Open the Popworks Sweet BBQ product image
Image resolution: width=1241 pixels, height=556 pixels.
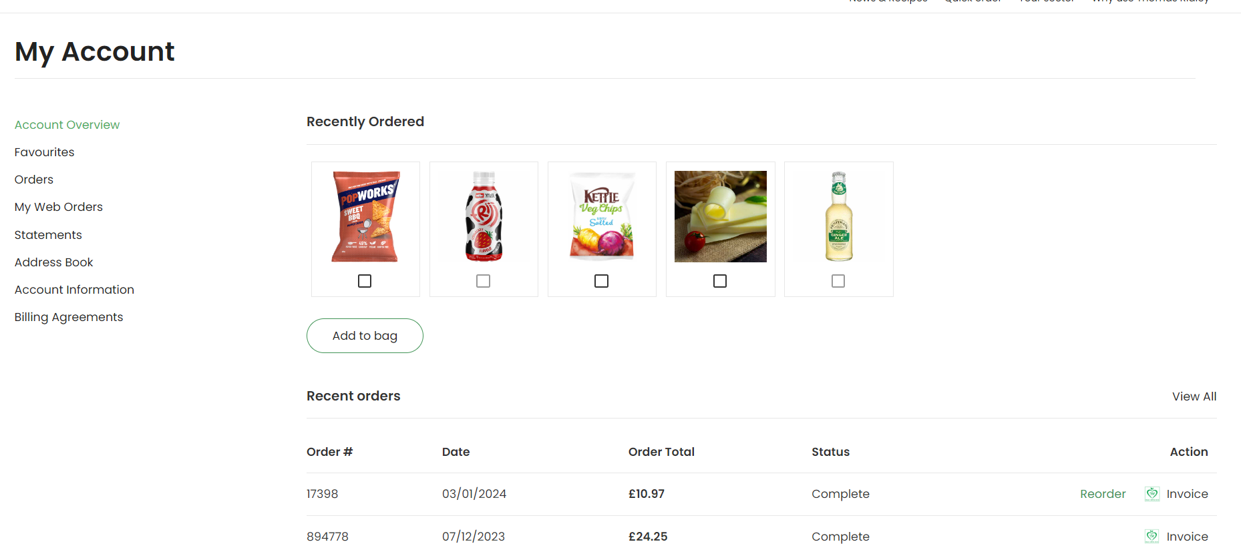click(365, 217)
